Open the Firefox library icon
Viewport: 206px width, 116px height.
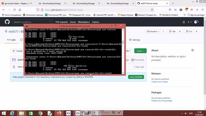[175, 10]
